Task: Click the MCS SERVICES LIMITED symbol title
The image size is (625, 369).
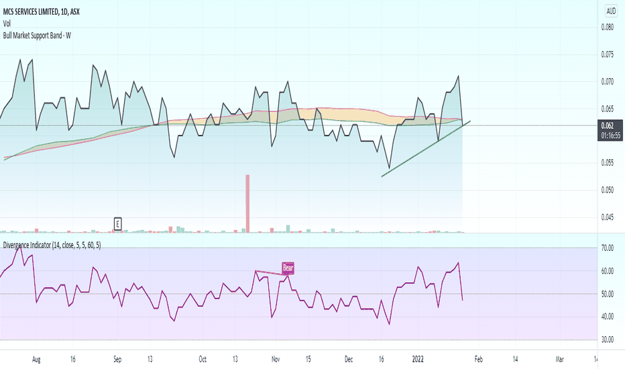Action: tap(42, 12)
